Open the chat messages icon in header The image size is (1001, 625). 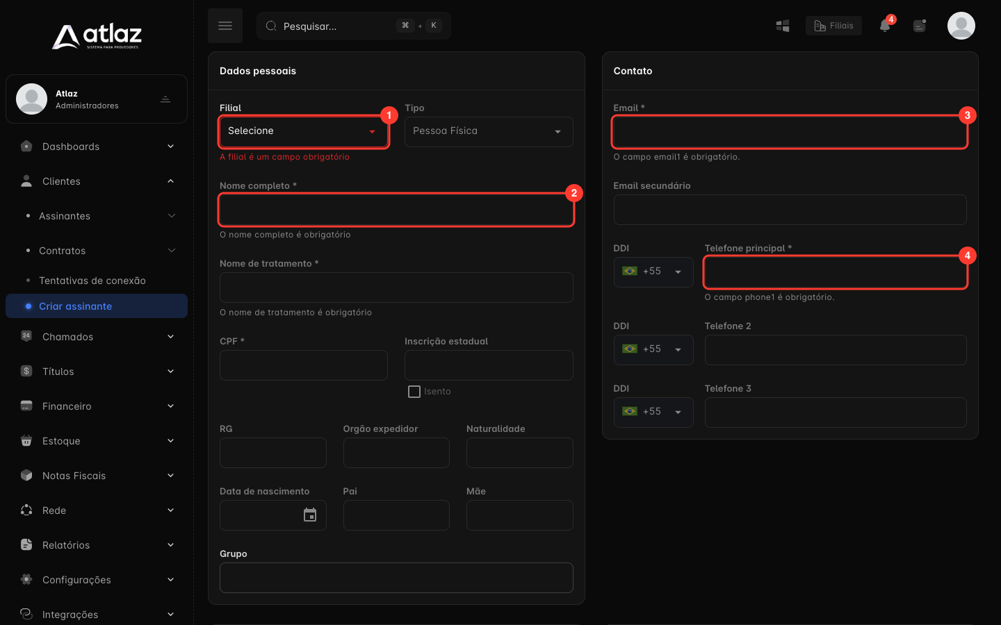920,26
